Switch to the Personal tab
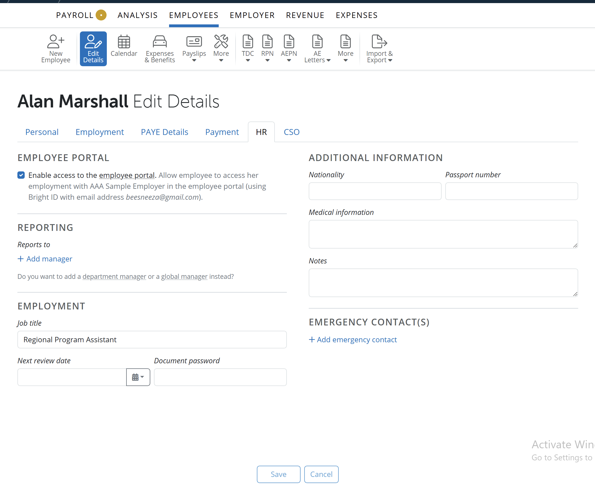Screen dimensions: 595x487 [x=42, y=132]
